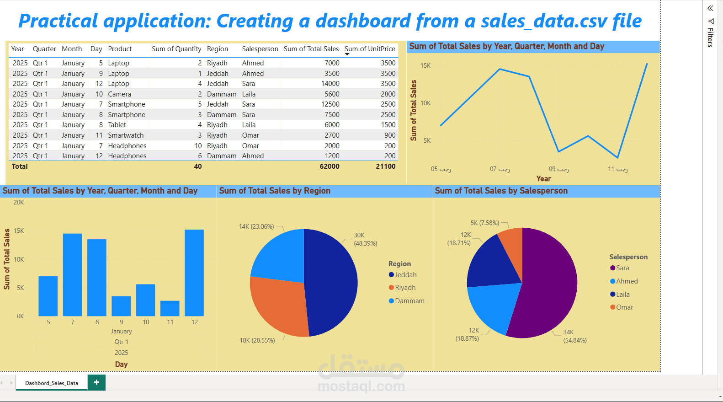723x402 pixels.
Task: Click the Filters funnel icon
Action: click(x=711, y=21)
